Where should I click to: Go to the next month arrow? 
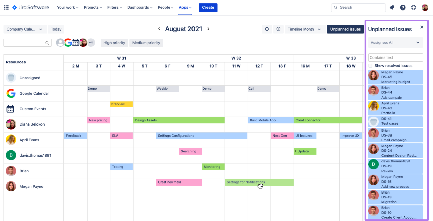click(209, 29)
